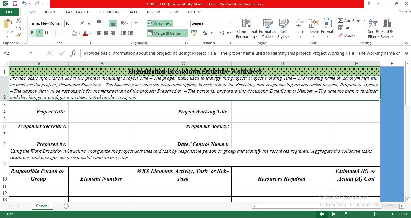Switch to the FORMULAS ribbon tab
This screenshot has width=411, height=218.
[109, 12]
